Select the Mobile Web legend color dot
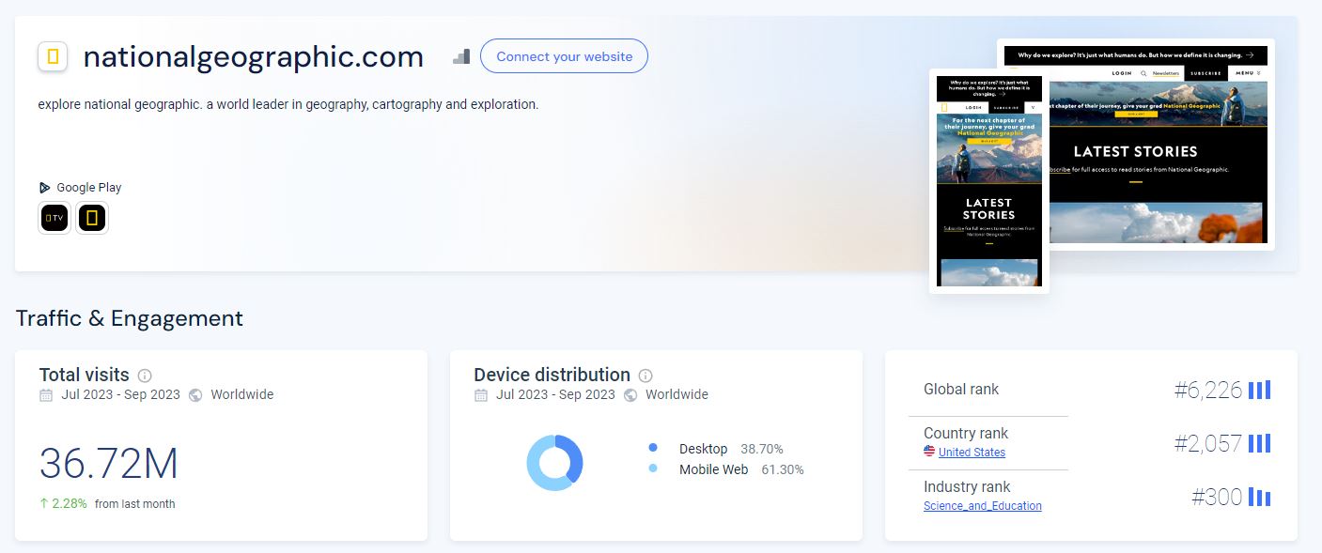1322x553 pixels. (x=653, y=468)
